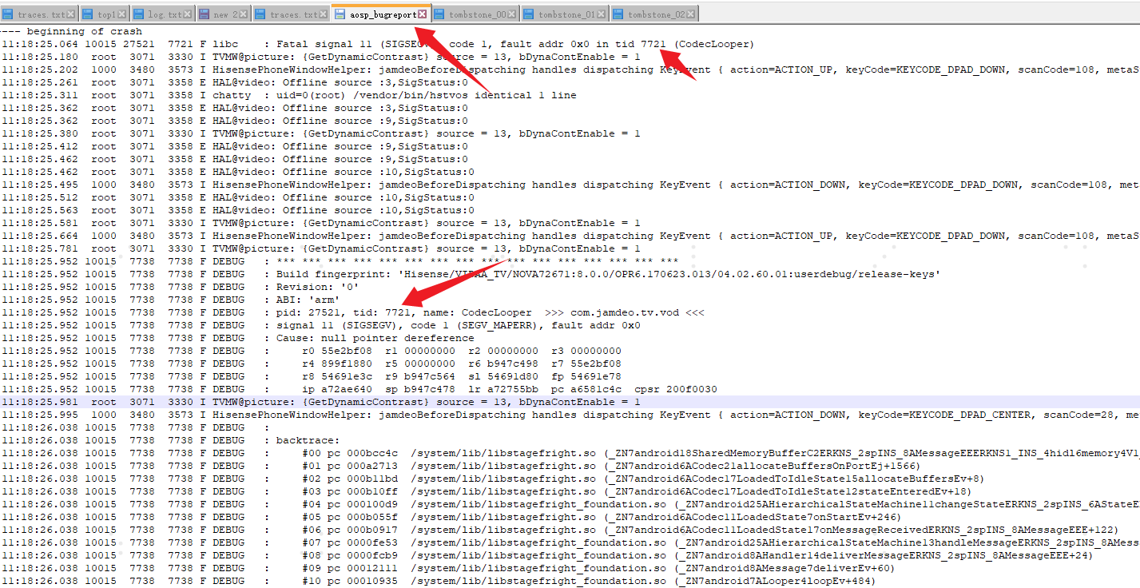Screen dimensions: 1140x588
Task: Close the second traces.txt tab
Action: point(322,13)
